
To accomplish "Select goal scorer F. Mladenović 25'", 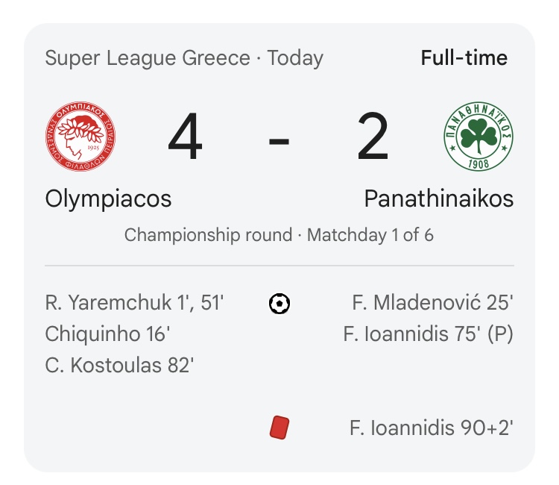I will (x=433, y=303).
